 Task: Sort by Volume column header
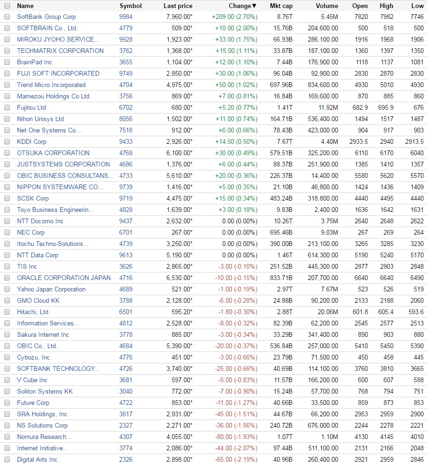tap(327, 6)
